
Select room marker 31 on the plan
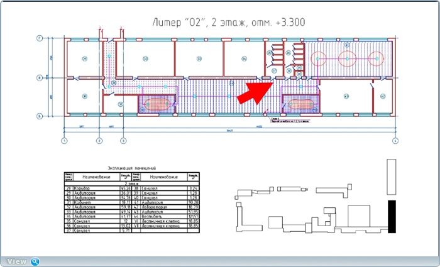tap(121, 104)
